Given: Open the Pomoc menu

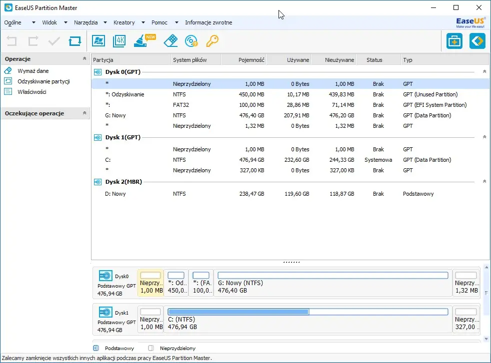Looking at the screenshot, I should pos(159,22).
